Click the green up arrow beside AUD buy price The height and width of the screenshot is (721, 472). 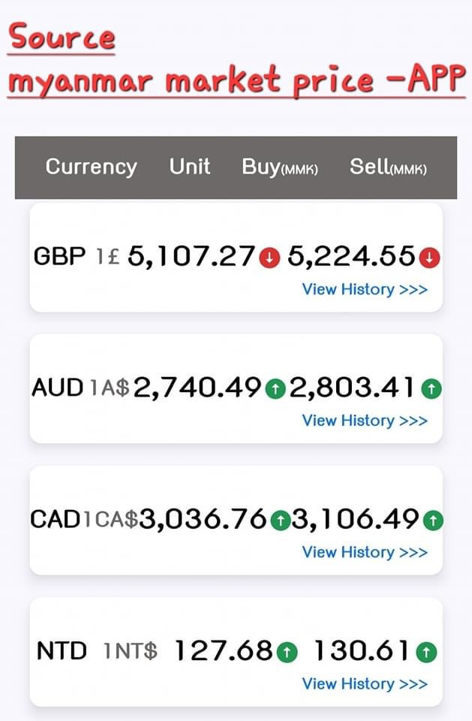tap(275, 389)
